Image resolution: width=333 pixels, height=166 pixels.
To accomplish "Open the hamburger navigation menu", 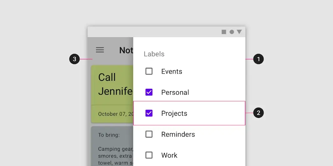I will (100, 50).
